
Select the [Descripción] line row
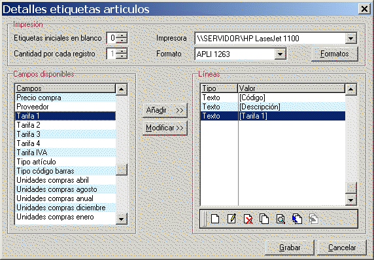(273, 107)
